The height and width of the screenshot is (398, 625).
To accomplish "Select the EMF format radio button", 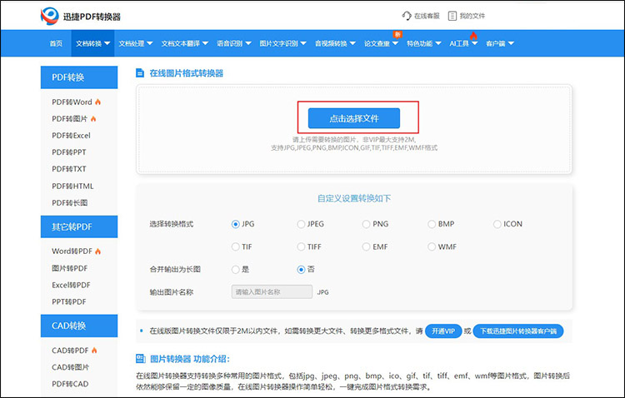I will coord(366,247).
